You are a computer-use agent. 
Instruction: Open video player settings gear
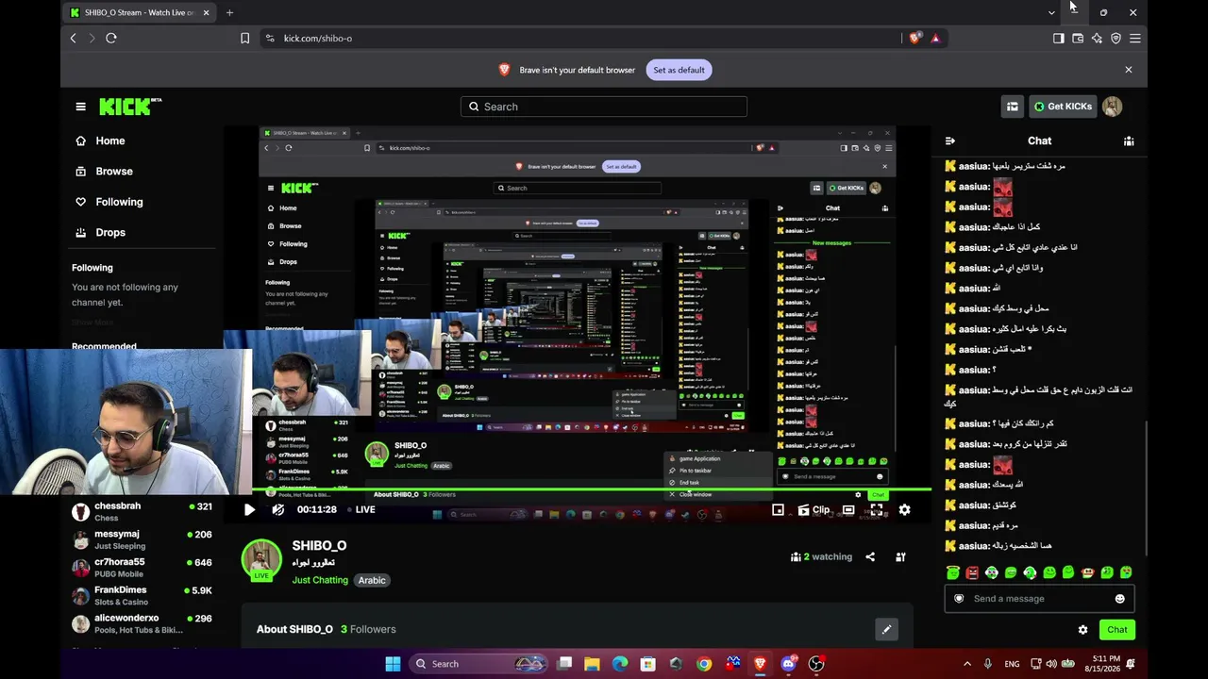904,509
